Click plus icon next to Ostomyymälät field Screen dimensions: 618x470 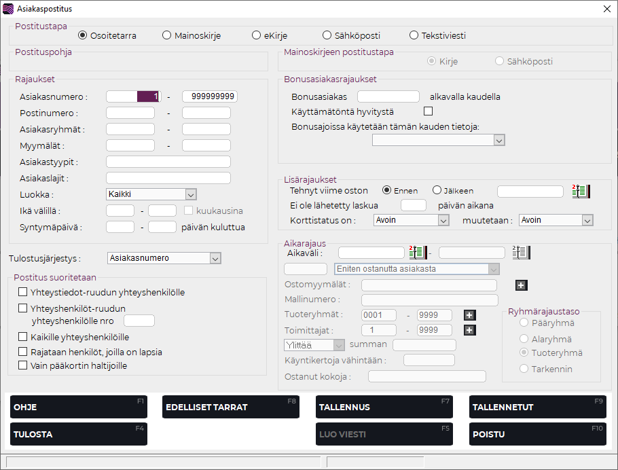coord(521,285)
